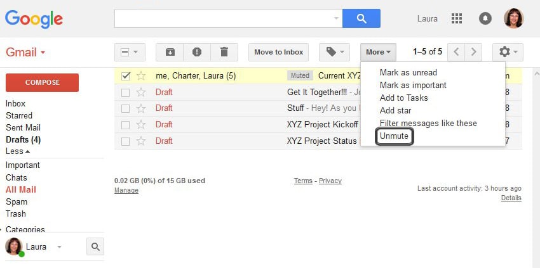Click the Archive toolbar icon
The width and height of the screenshot is (540, 268).
point(170,52)
